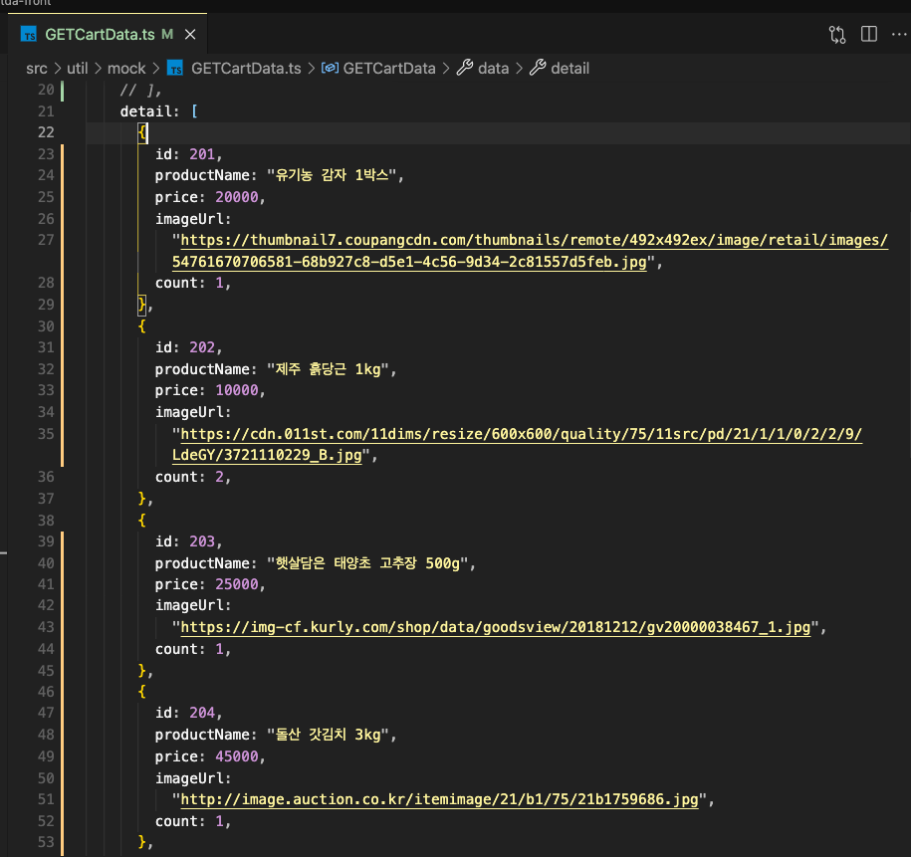This screenshot has height=857, width=911.
Task: Open the 'data' property breadcrumb
Action: pyautogui.click(x=493, y=69)
